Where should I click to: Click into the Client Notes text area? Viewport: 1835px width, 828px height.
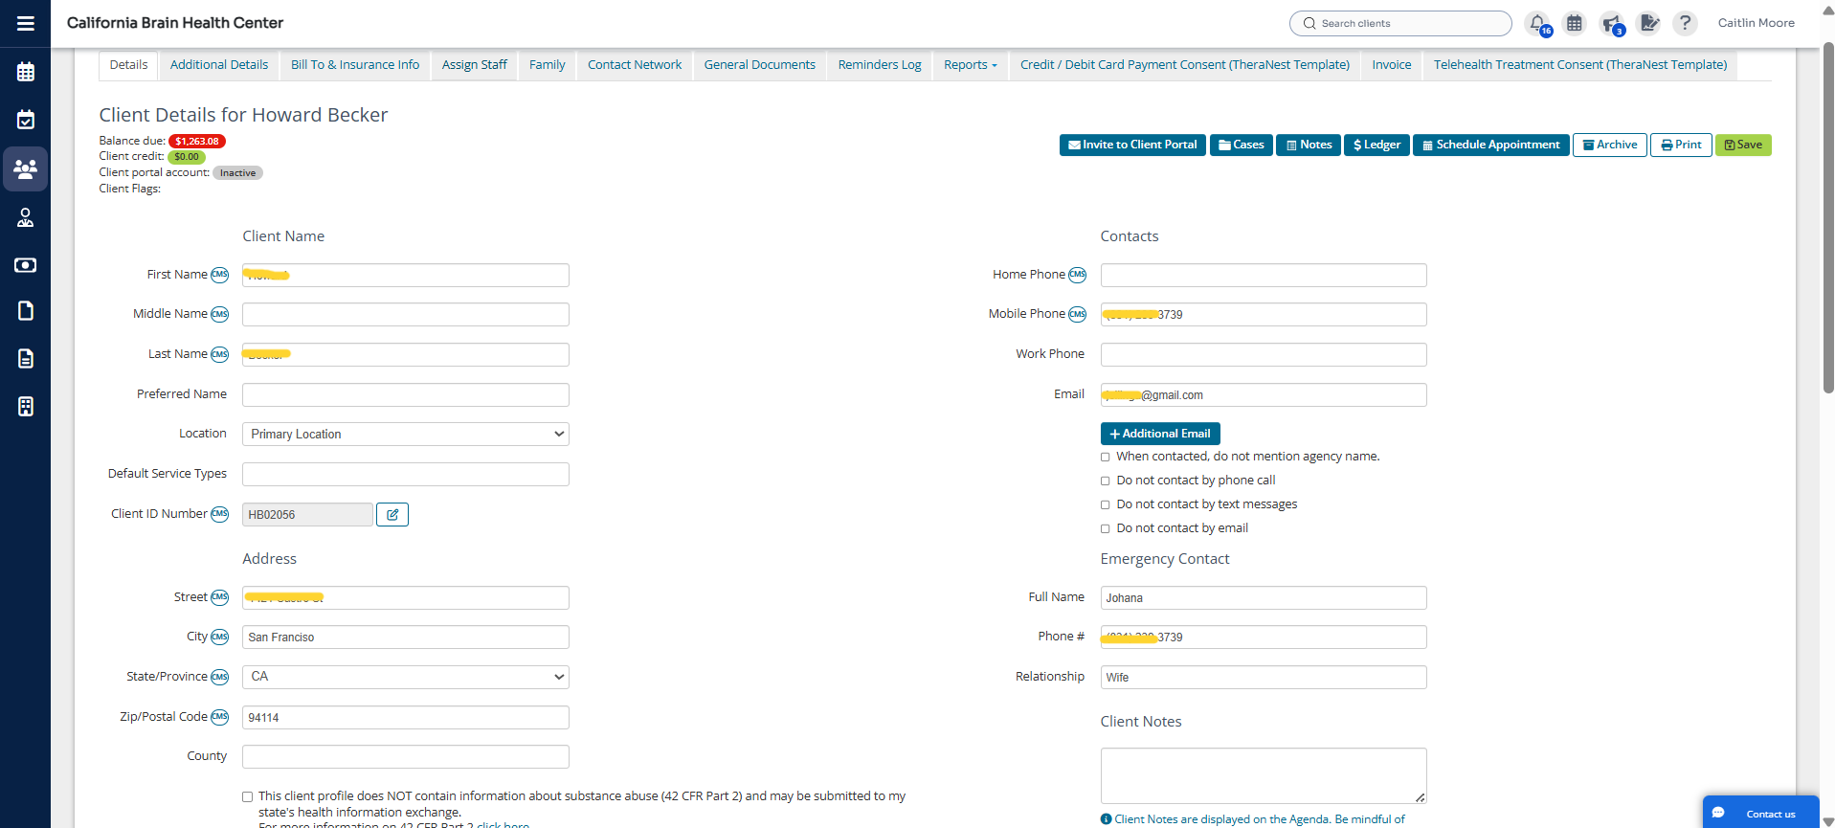coord(1264,775)
